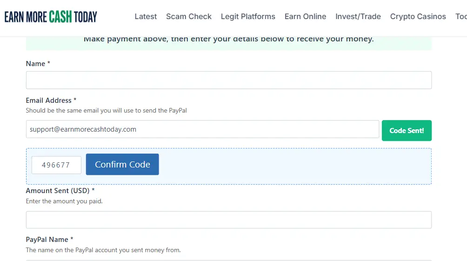Focus the Name input field

(228, 80)
